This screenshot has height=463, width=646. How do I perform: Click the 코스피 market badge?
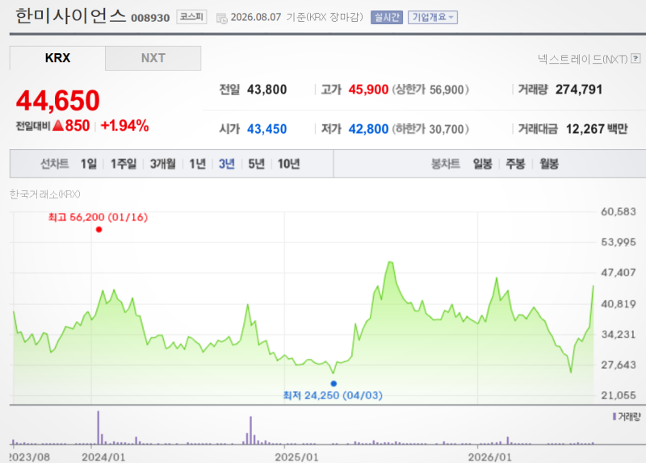coord(191,17)
